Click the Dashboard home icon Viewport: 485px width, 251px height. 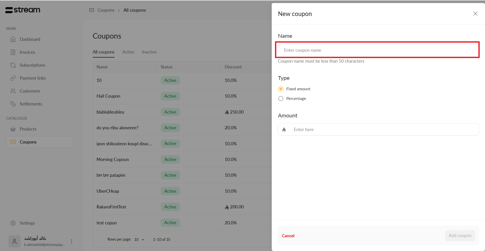pyautogui.click(x=13, y=39)
